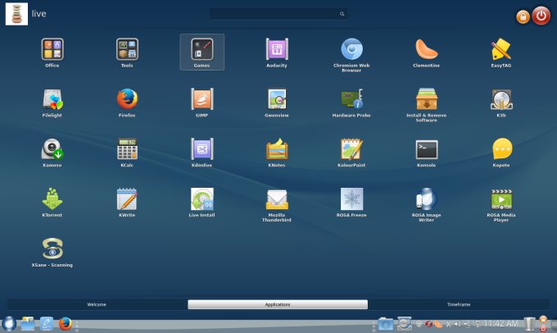Open the Hardware Probe tool
The image size is (557, 333).
tap(351, 103)
